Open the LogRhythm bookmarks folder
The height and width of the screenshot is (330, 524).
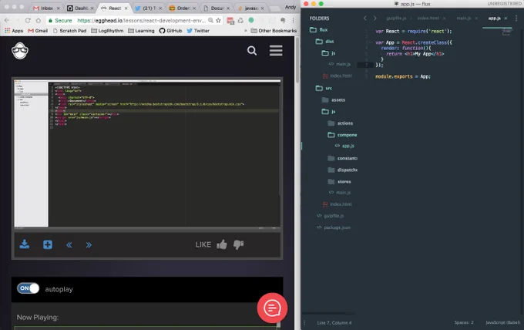pyautogui.click(x=107, y=30)
